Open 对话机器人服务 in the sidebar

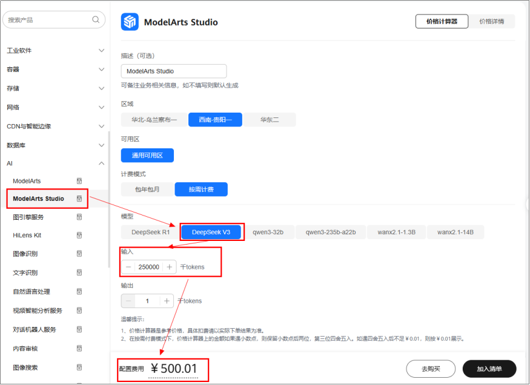35,329
